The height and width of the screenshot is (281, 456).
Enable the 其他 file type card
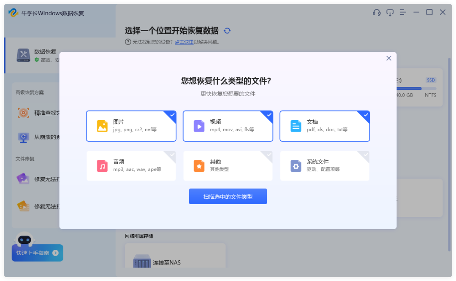(228, 166)
